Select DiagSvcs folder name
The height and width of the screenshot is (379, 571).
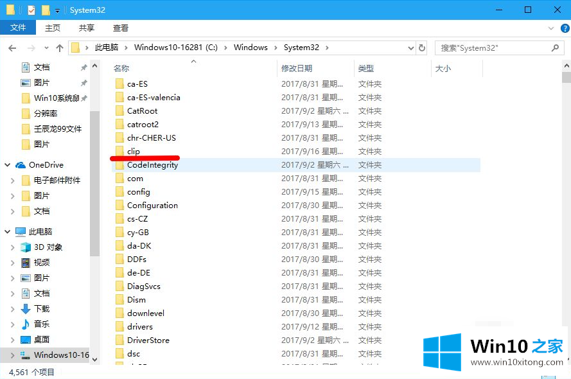click(x=144, y=286)
